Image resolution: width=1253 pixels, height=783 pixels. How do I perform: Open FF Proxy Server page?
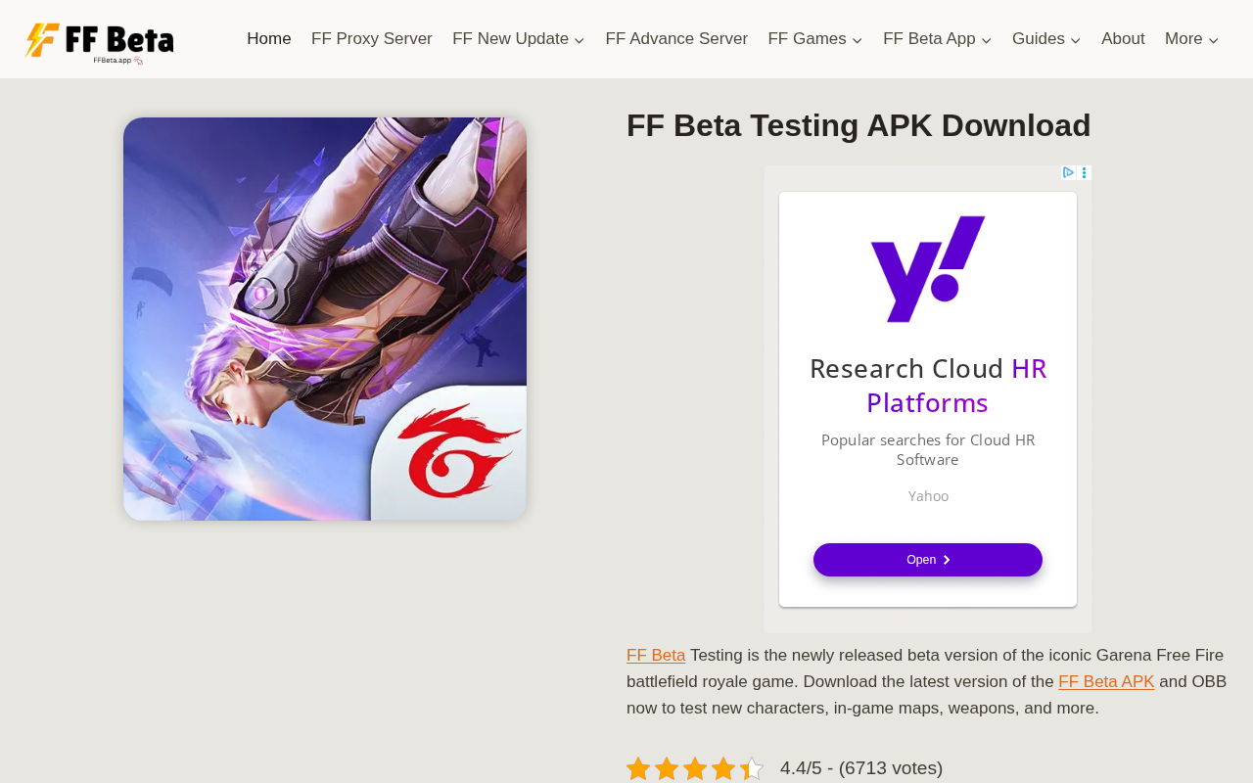372,39
